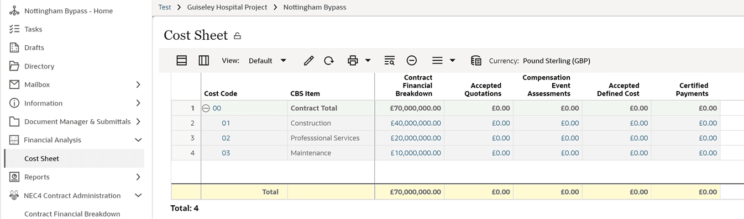Switch to split rows view icon
This screenshot has height=219, width=744.
coord(182,61)
